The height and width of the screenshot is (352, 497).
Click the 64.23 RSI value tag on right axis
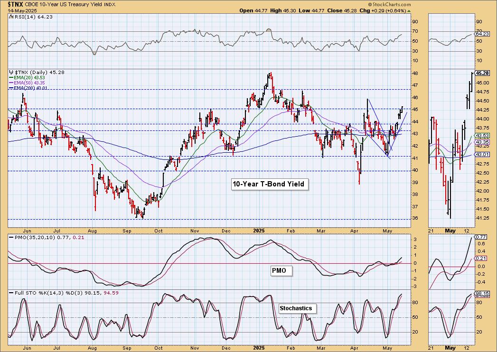coord(482,34)
